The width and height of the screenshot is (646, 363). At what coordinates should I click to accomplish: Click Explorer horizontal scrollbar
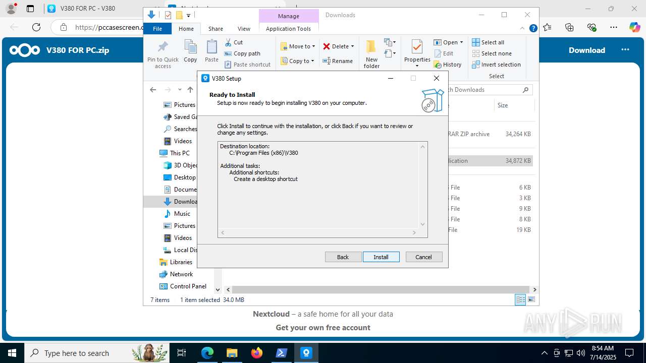click(381, 290)
